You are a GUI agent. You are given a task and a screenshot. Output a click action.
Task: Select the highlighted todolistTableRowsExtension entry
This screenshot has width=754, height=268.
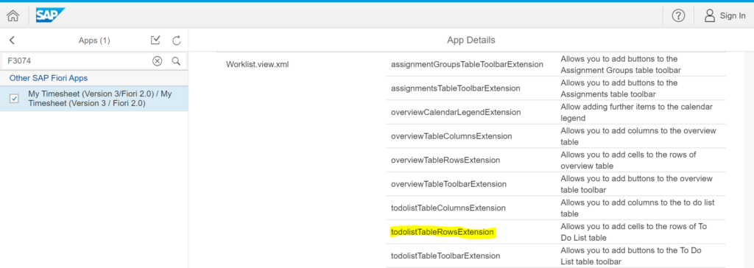(x=442, y=232)
